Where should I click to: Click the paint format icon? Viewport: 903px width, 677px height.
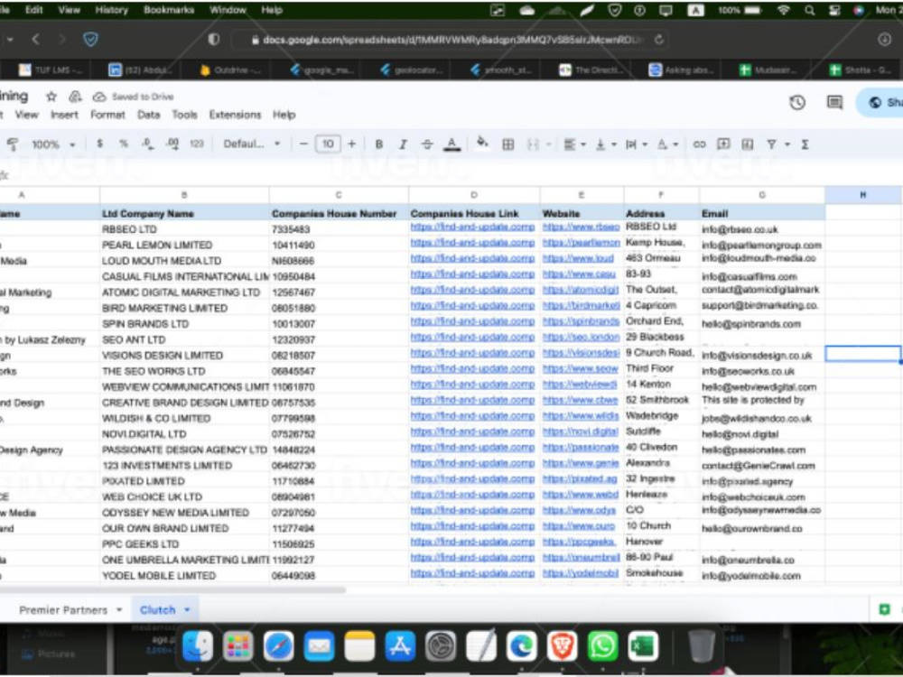tap(12, 144)
